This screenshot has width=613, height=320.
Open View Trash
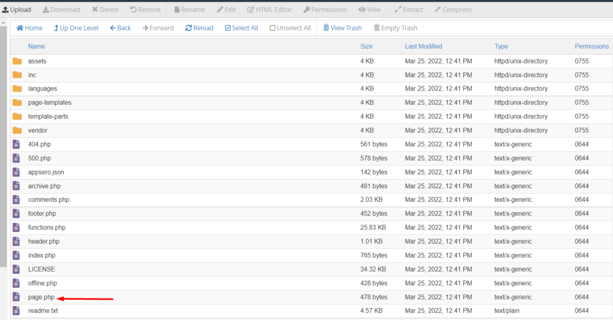[x=342, y=28]
